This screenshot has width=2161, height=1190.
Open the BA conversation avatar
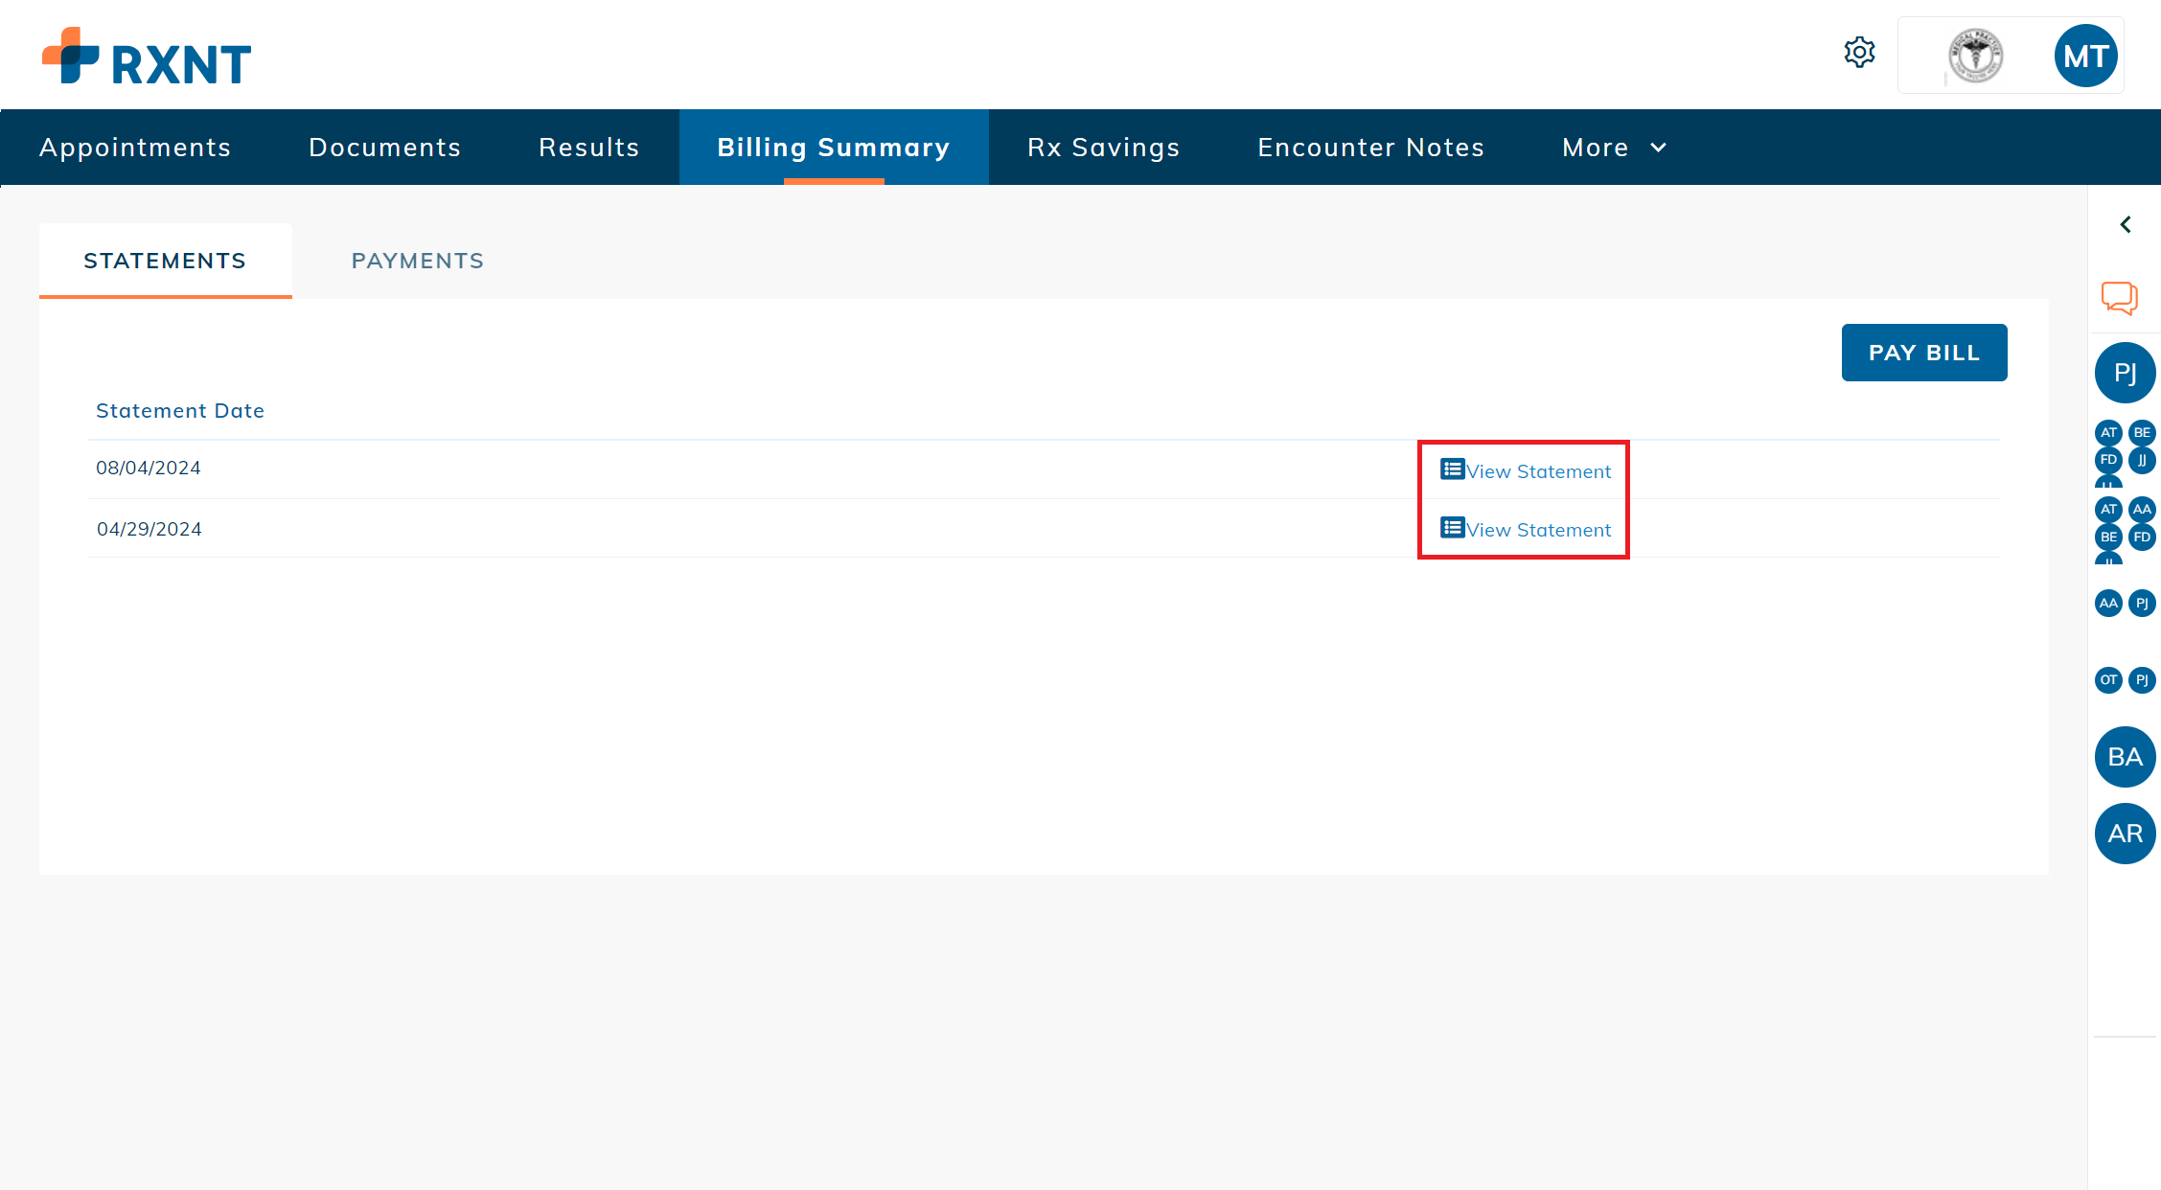[x=2125, y=756]
